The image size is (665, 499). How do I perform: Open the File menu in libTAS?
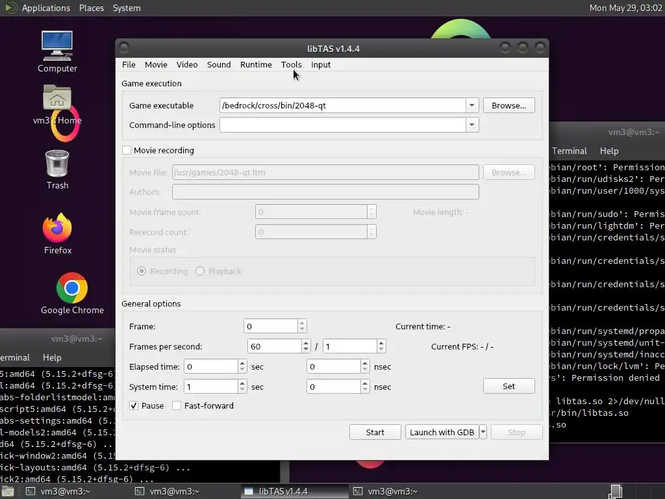129,64
